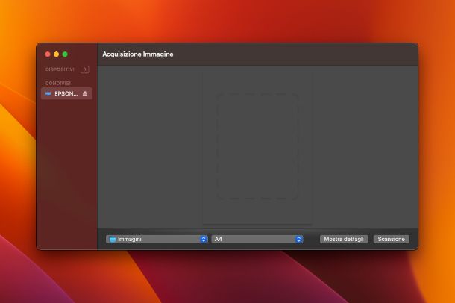Click the DISPOSITIVI section header
455x303 pixels.
(60, 69)
